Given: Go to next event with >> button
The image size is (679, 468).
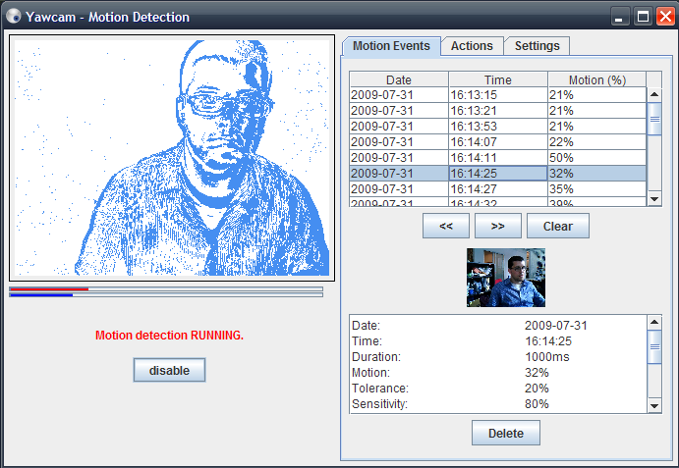Looking at the screenshot, I should (x=498, y=226).
